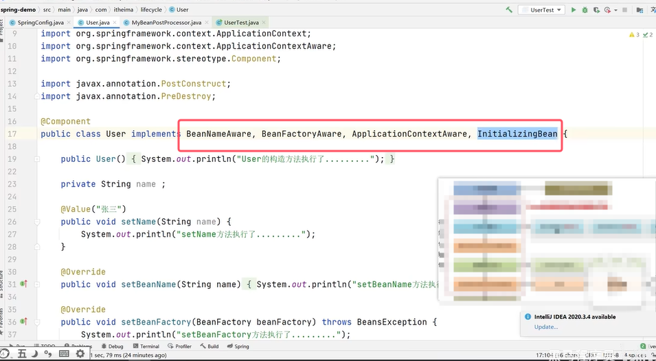Close the SpringConfig.java tab
The height and width of the screenshot is (361, 656).
click(68, 23)
